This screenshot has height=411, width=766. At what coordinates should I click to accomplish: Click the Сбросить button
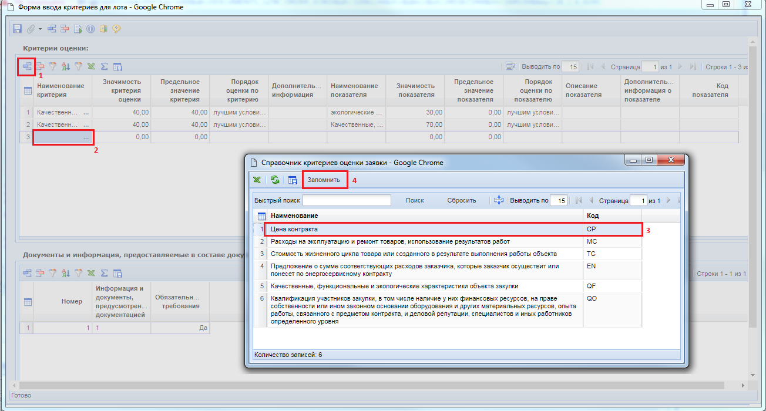pos(462,200)
